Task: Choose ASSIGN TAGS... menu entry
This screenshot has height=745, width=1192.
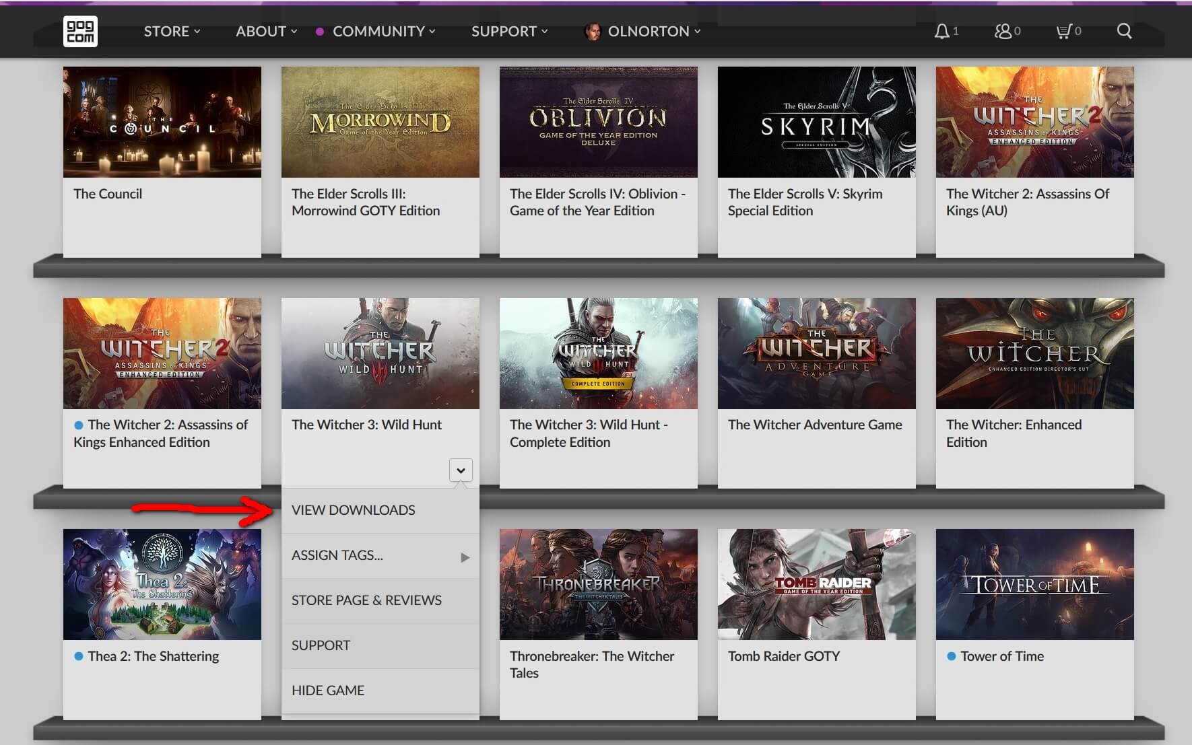Action: 380,555
